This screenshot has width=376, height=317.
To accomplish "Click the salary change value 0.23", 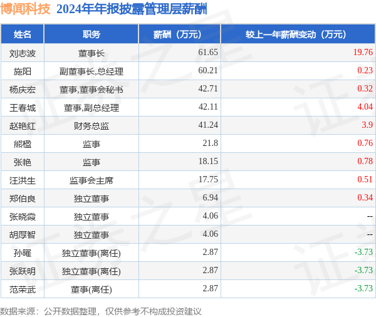I will coord(365,71).
